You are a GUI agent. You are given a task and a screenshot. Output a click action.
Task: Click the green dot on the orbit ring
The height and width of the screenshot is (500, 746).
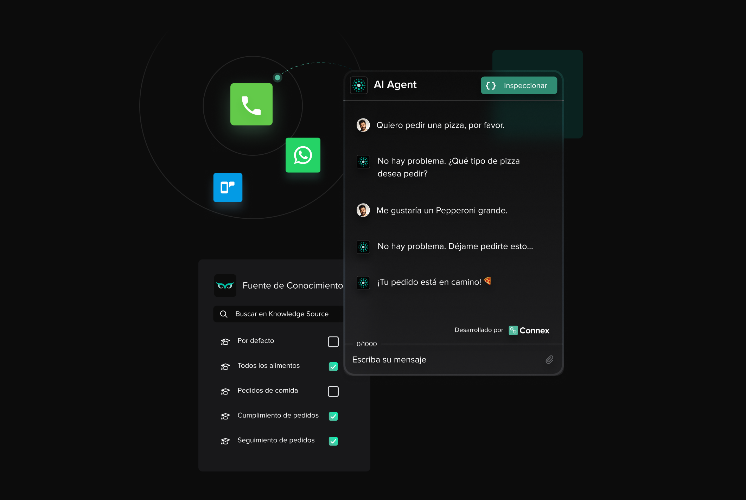tap(278, 77)
